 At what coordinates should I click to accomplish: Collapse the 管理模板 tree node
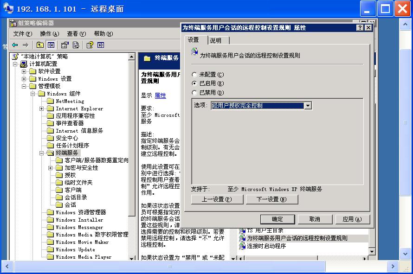tap(24, 86)
